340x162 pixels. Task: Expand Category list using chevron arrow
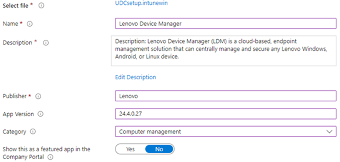(x=329, y=132)
